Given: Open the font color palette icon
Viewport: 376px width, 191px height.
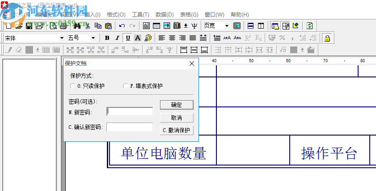Looking at the screenshot, I should pos(148,38).
